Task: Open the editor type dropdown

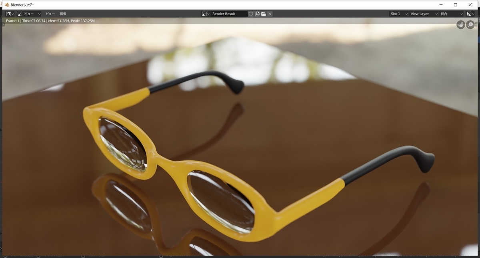Action: (10, 14)
